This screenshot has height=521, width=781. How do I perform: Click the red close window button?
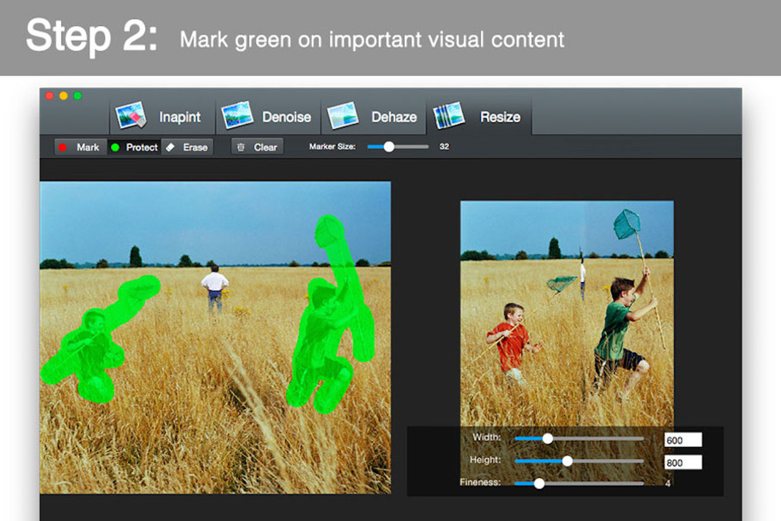[49, 96]
